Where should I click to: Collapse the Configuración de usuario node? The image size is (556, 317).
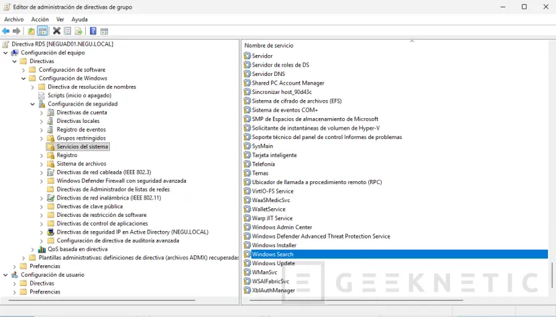[x=5, y=275]
